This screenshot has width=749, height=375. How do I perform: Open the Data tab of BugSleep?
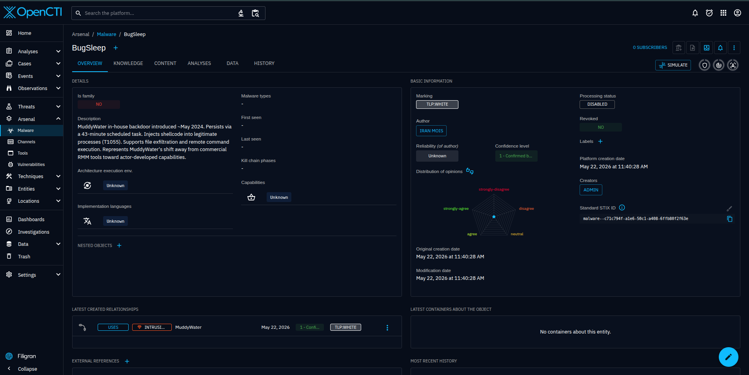point(233,63)
